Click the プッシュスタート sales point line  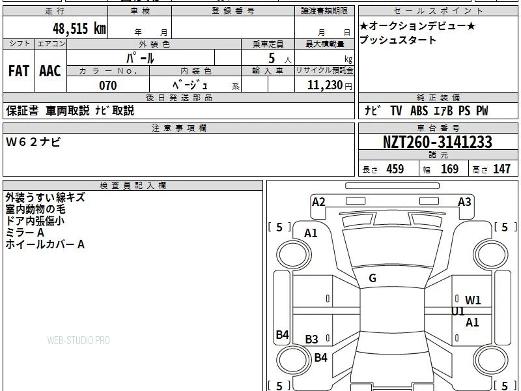click(398, 40)
